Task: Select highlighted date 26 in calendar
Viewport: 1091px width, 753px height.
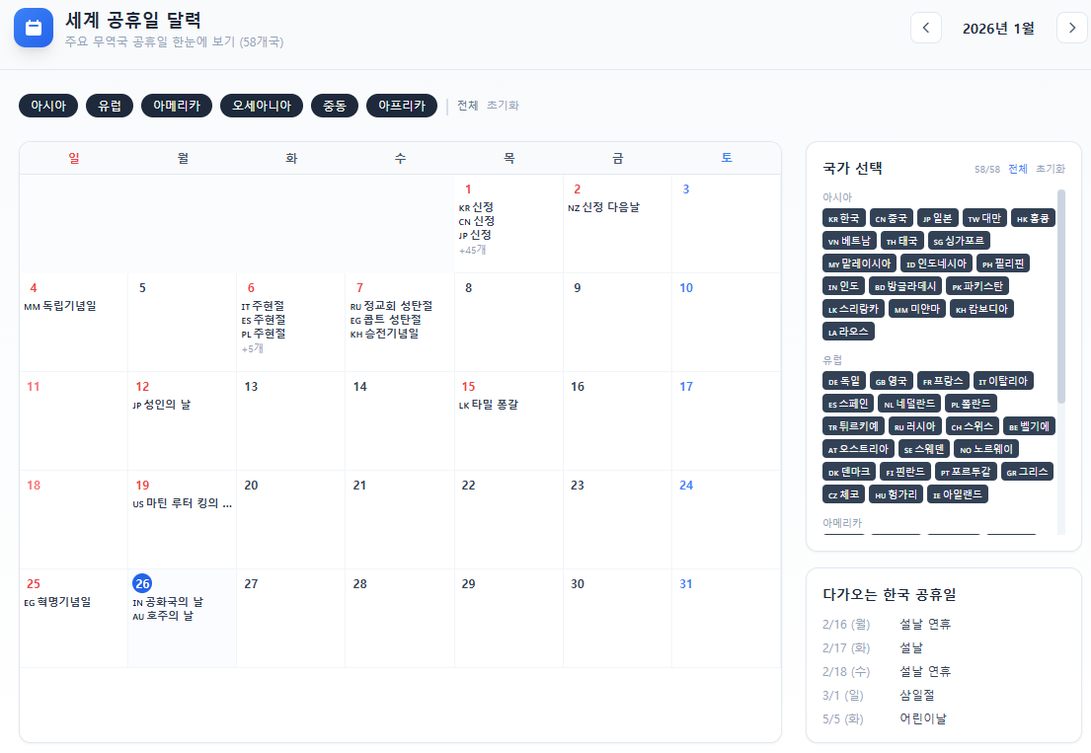Action: point(142,583)
